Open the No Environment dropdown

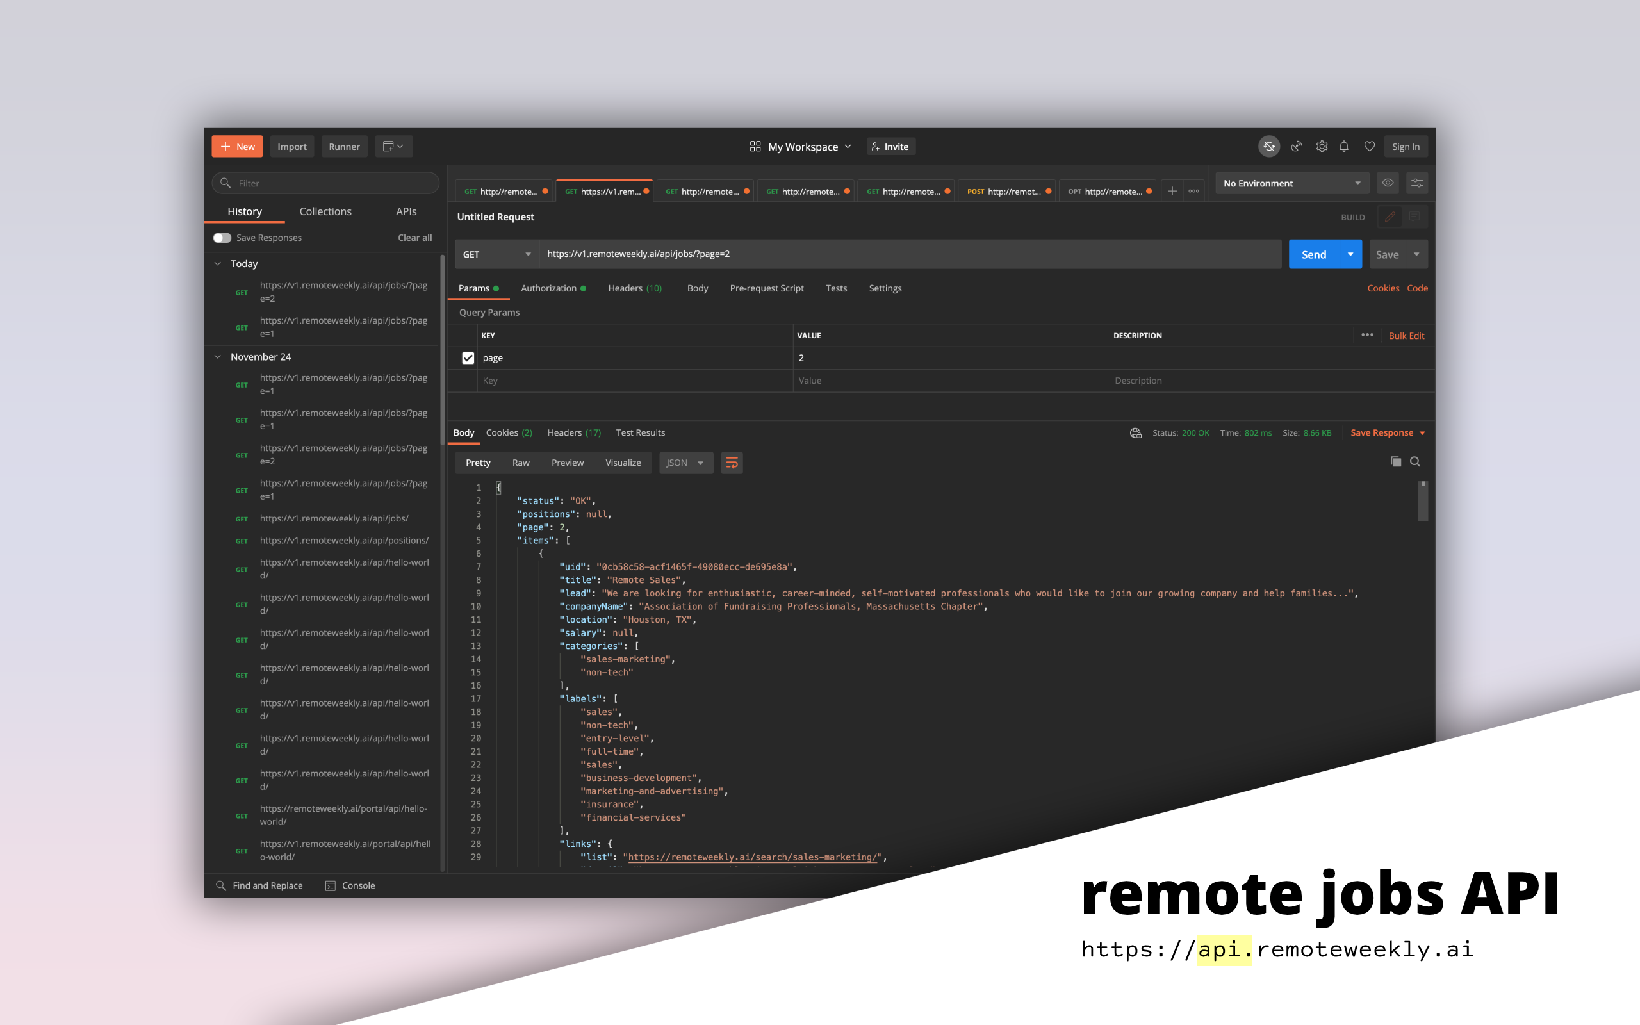coord(1291,183)
